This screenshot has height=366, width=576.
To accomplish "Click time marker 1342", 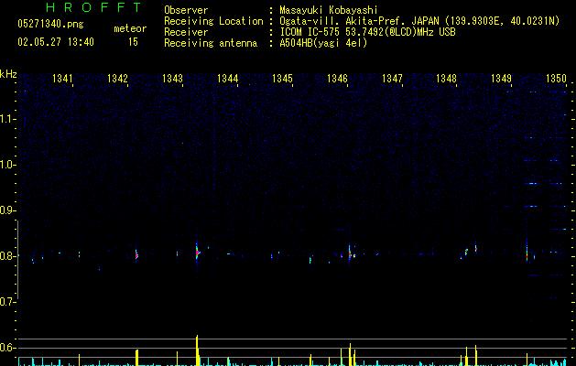I will click(117, 78).
